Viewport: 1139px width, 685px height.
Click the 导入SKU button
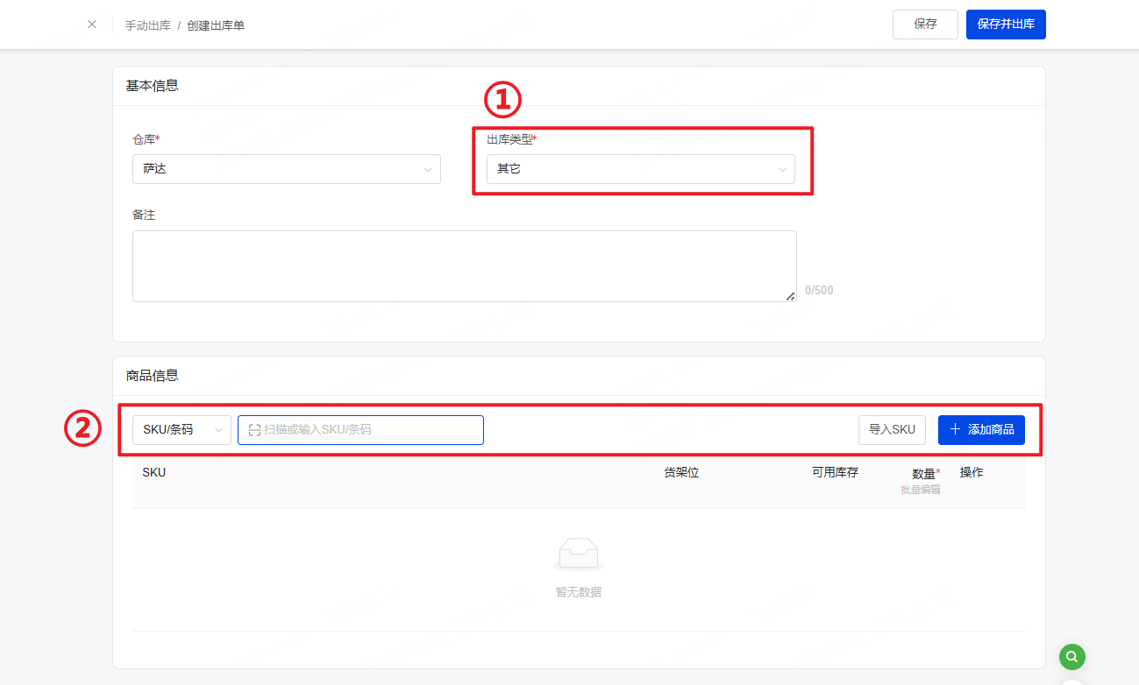point(891,430)
